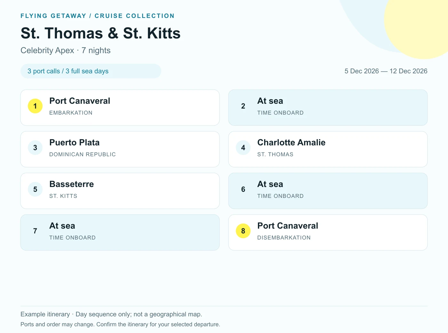Click the "Basseterre" heading

[x=72, y=184]
